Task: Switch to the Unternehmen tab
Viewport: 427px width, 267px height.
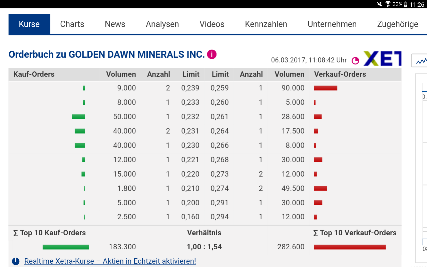Action: pos(332,24)
